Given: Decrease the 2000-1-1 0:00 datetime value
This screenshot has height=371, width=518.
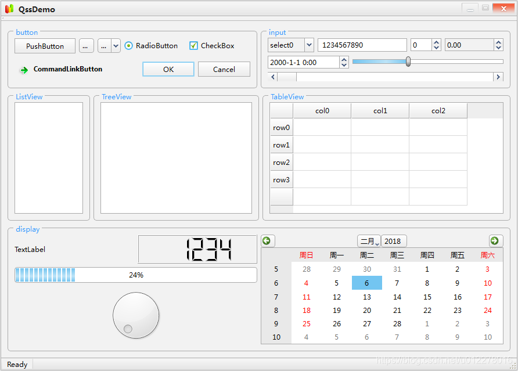Looking at the screenshot, I should [344, 65].
